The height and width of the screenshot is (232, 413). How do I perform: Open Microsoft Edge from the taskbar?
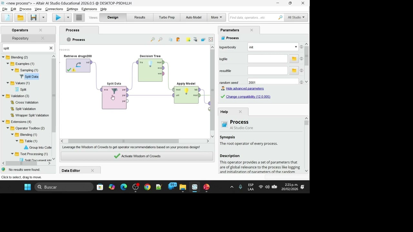pos(124,187)
